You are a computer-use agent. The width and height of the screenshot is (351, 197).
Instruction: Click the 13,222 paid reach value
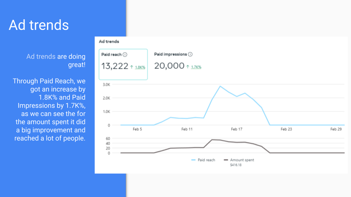click(x=115, y=66)
